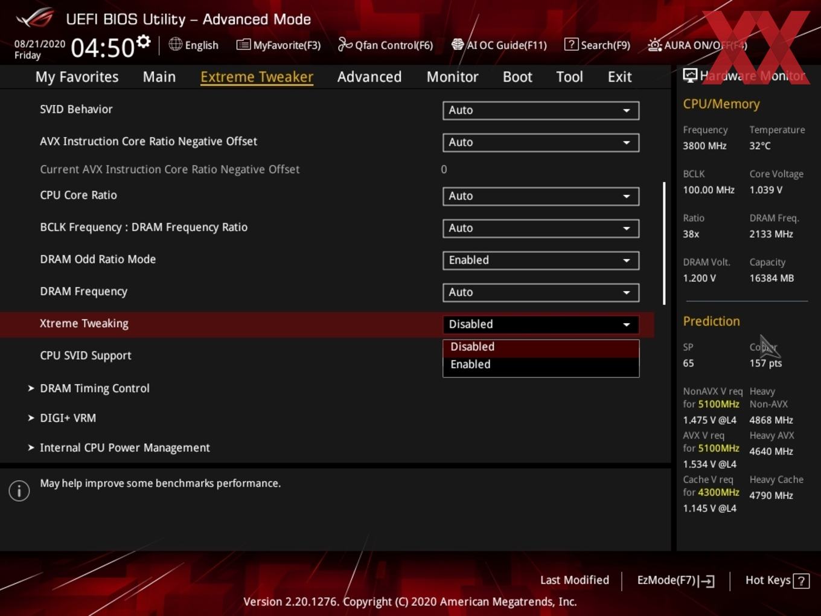Switch to the Main tab
The image size is (821, 616).
coord(159,77)
